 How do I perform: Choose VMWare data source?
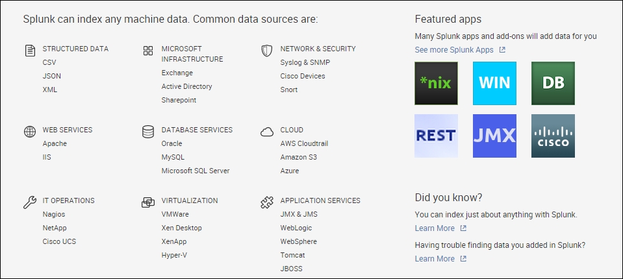[x=175, y=214]
